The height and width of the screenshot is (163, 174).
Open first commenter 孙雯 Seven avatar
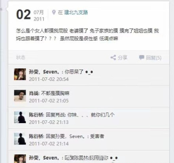pyautogui.click(x=20, y=74)
